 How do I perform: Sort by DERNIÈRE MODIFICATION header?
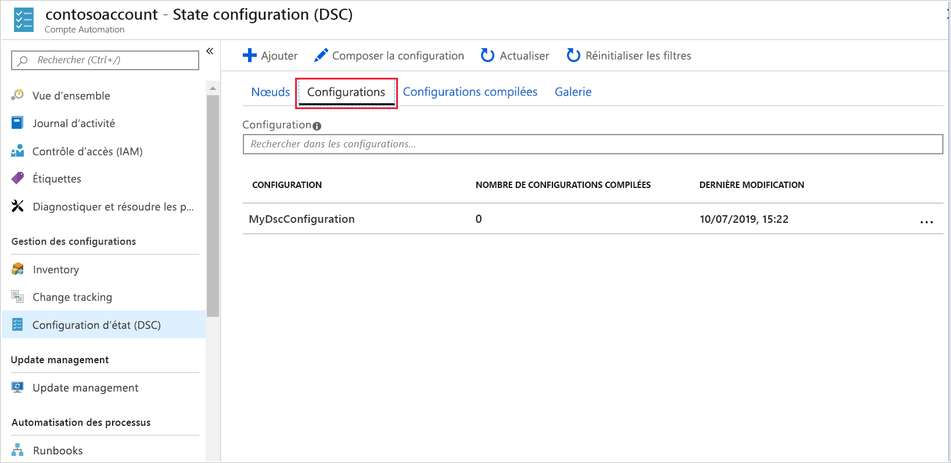(x=752, y=185)
